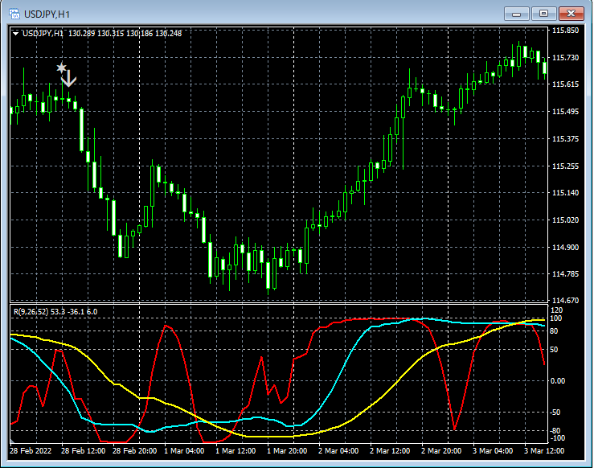This screenshot has width=594, height=468.
Task: Minimize the USDJPY,H1 chart window
Action: (x=516, y=14)
